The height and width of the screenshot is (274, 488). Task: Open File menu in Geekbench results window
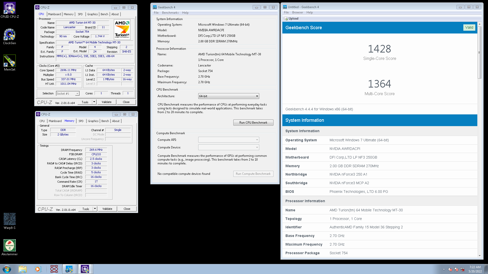[286, 12]
